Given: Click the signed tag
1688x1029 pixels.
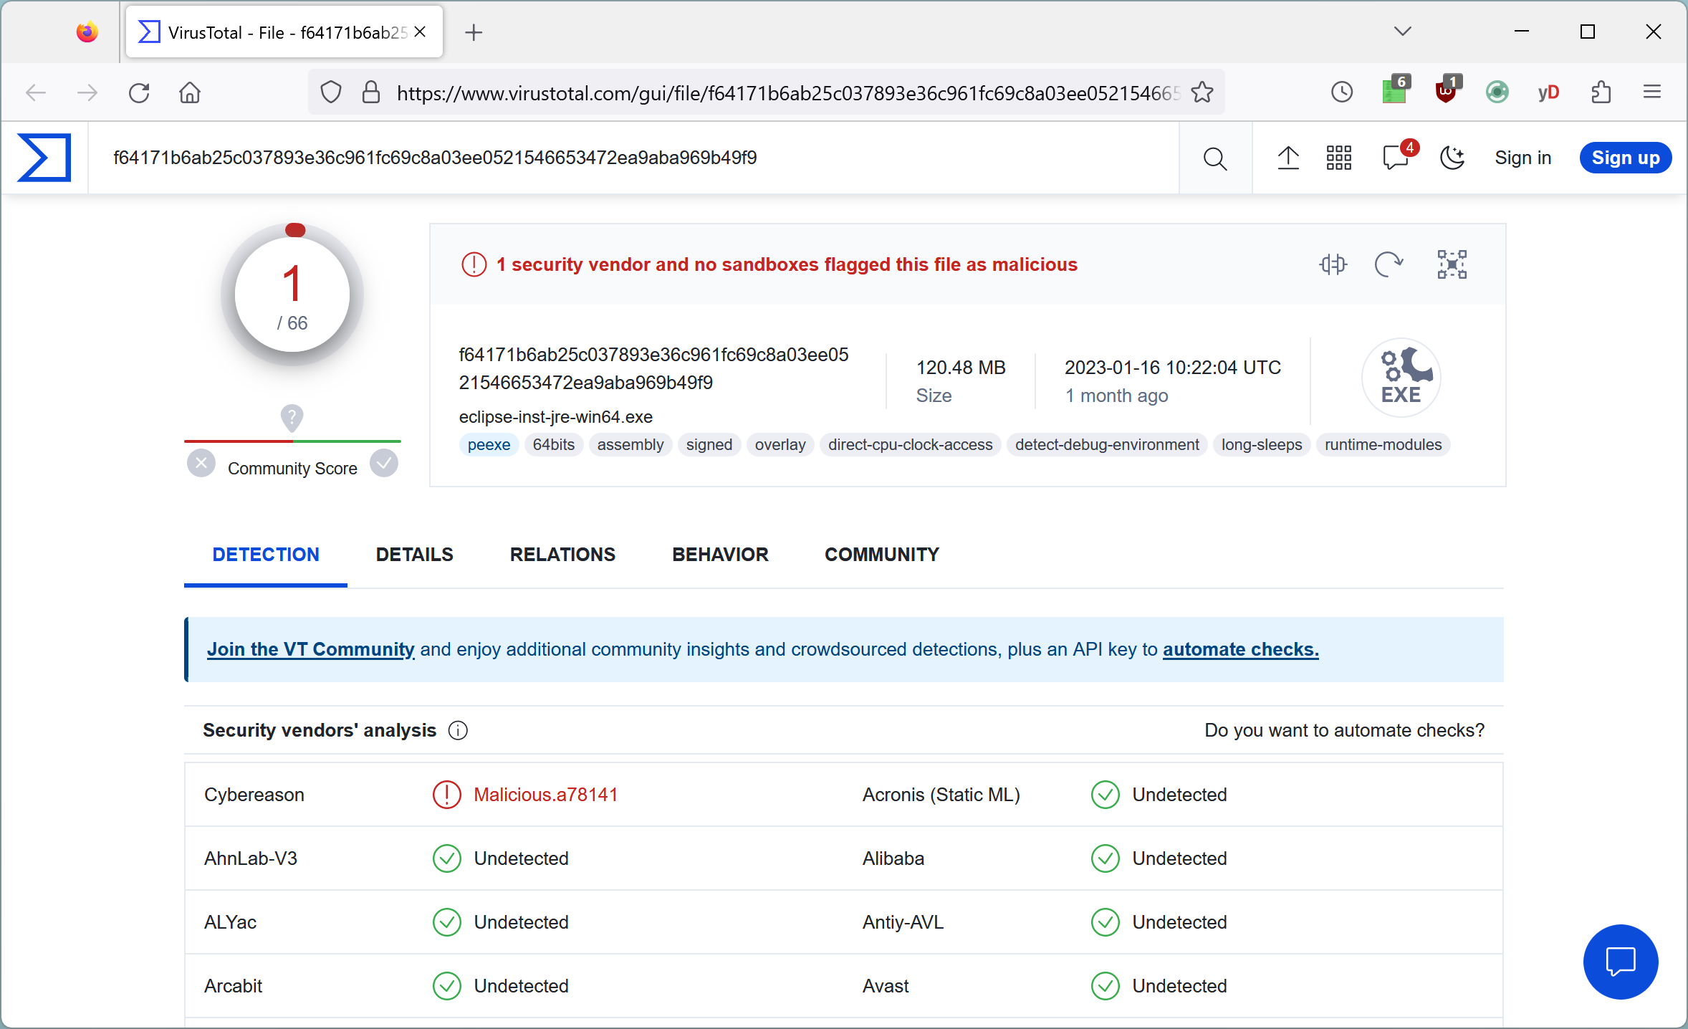Looking at the screenshot, I should click(709, 445).
